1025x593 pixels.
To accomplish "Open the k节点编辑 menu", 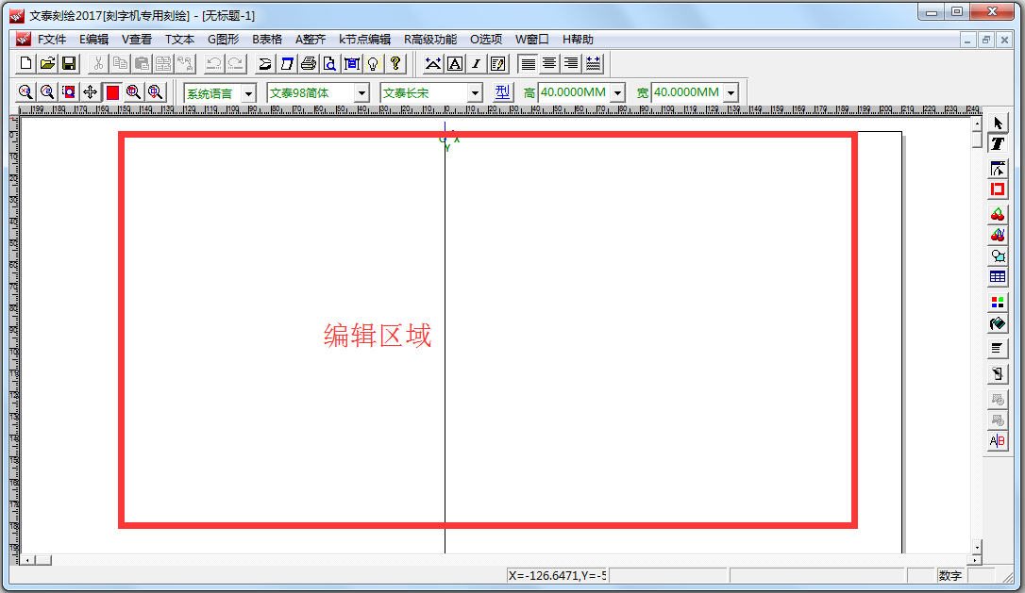I will coord(364,40).
